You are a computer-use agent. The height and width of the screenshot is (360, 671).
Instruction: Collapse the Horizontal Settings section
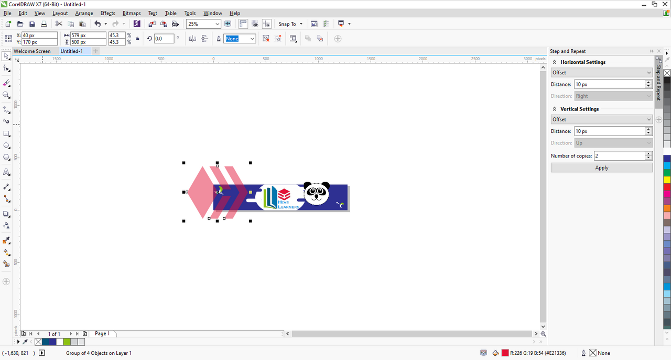point(555,62)
